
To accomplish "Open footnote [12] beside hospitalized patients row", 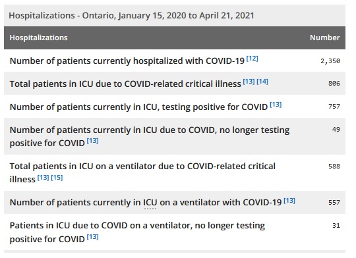I will coord(252,59).
